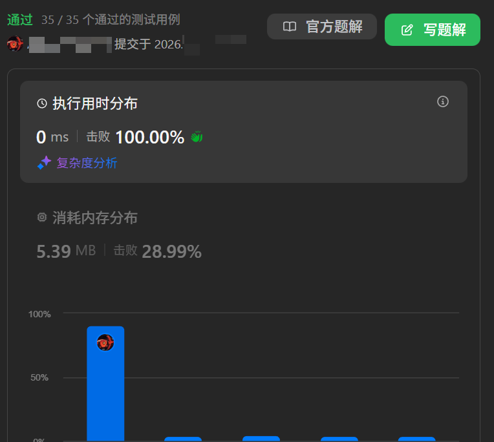Click the 28.99% memory beat percentage
Screen dimensions: 494x442
172,251
